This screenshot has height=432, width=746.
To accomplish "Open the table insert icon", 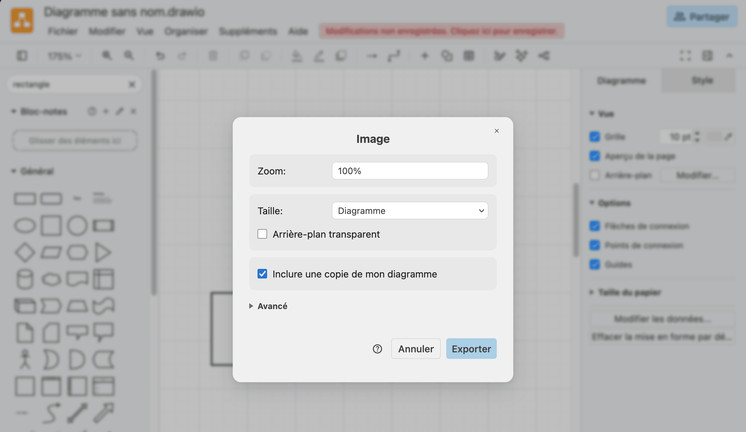I will point(469,56).
